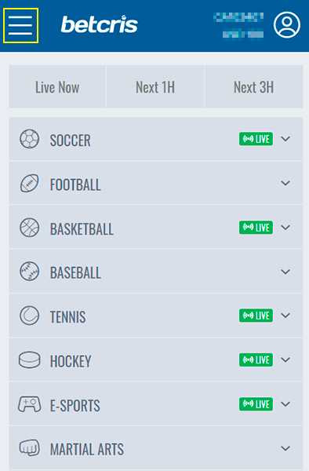309x471 pixels.
Task: Click the soccer ball icon
Action: coord(29,139)
